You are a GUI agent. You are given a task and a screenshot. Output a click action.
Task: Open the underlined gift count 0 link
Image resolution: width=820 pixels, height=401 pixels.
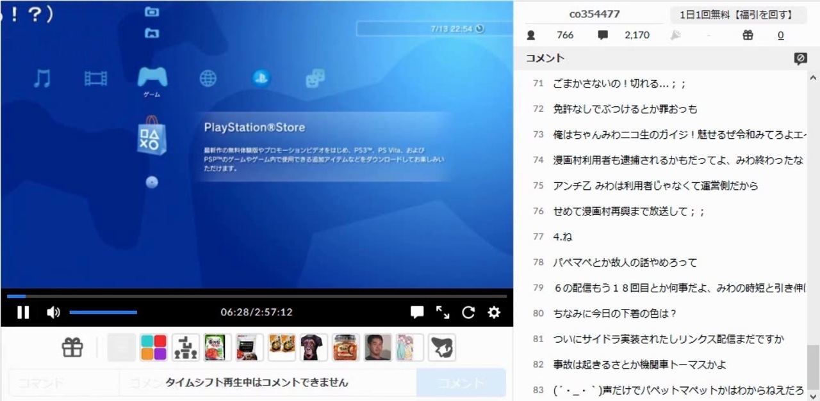pyautogui.click(x=780, y=35)
